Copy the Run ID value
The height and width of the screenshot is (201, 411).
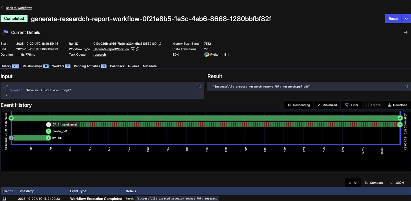(160, 44)
